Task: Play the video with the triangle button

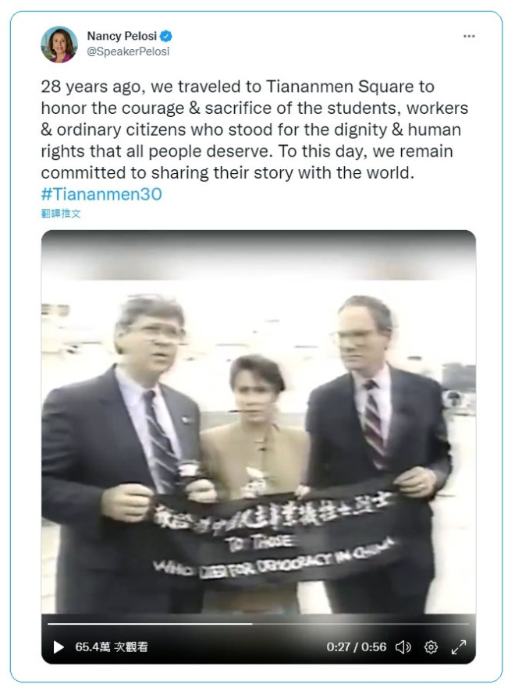Action: coord(59,647)
